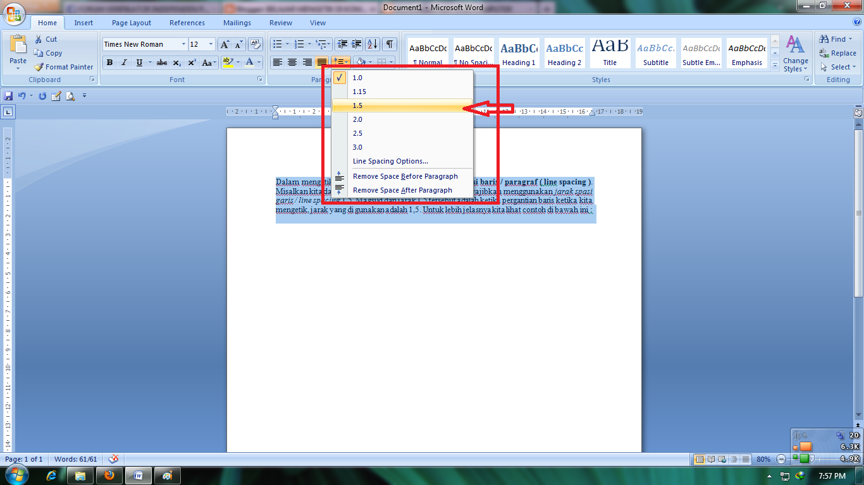Choose 2.0 line spacing
Screen dimensions: 864x485
403,119
